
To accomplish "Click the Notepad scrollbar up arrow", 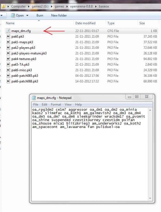I will [x=150, y=110].
